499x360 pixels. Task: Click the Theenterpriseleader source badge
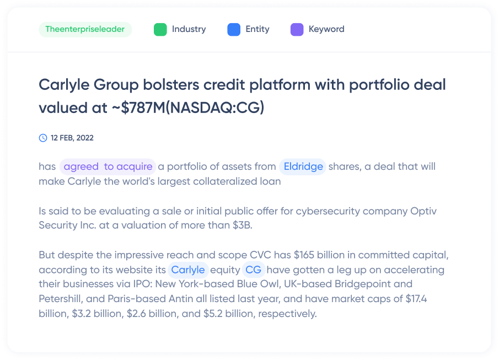tap(85, 29)
